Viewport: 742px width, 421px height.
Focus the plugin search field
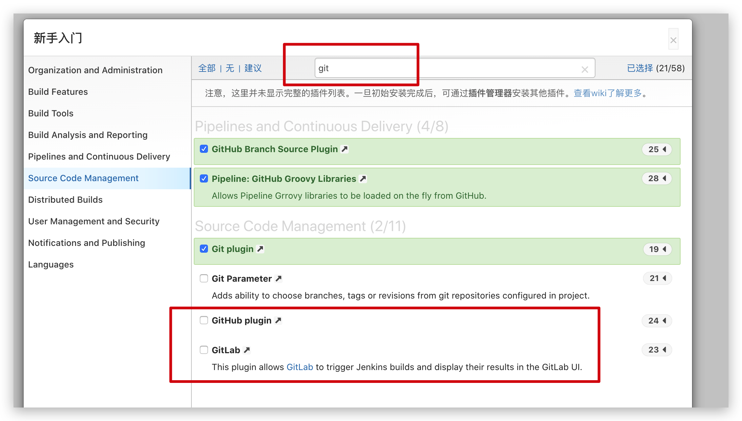[x=455, y=68]
